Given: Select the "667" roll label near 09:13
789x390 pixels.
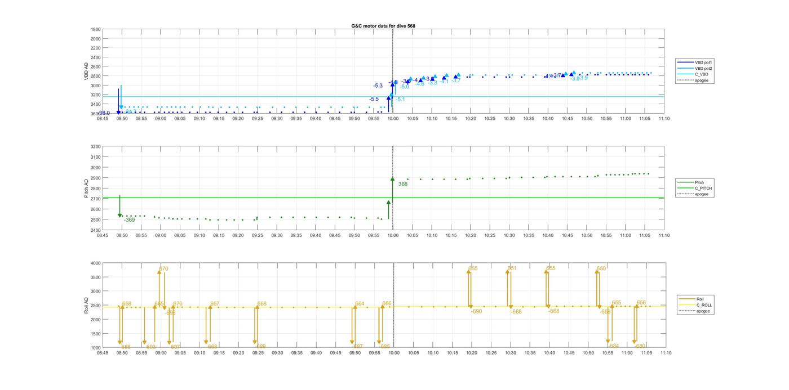Looking at the screenshot, I should click(x=215, y=304).
